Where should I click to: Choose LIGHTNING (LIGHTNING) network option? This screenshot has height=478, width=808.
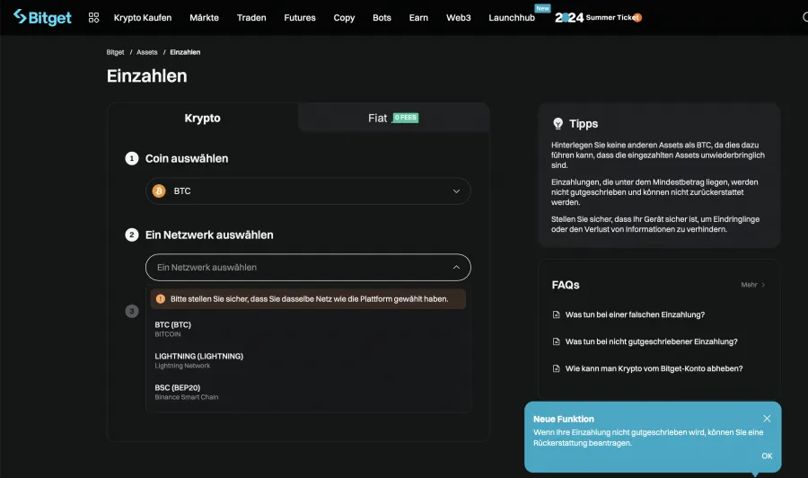point(198,360)
